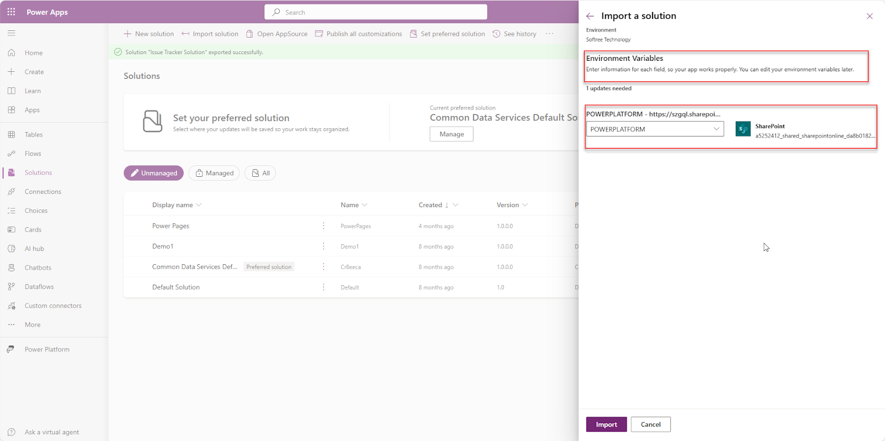Viewport: 885px width, 441px height.
Task: Click the Learn book icon in sidebar
Action: pyautogui.click(x=12, y=91)
